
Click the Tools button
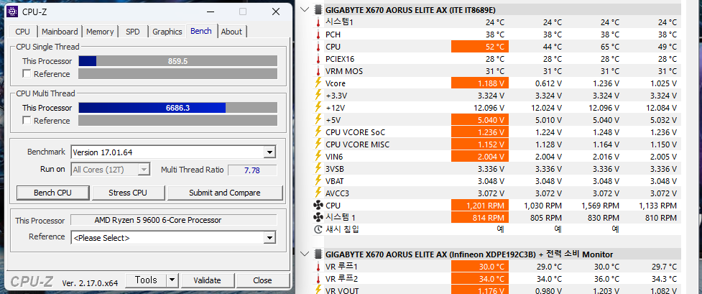(x=146, y=280)
